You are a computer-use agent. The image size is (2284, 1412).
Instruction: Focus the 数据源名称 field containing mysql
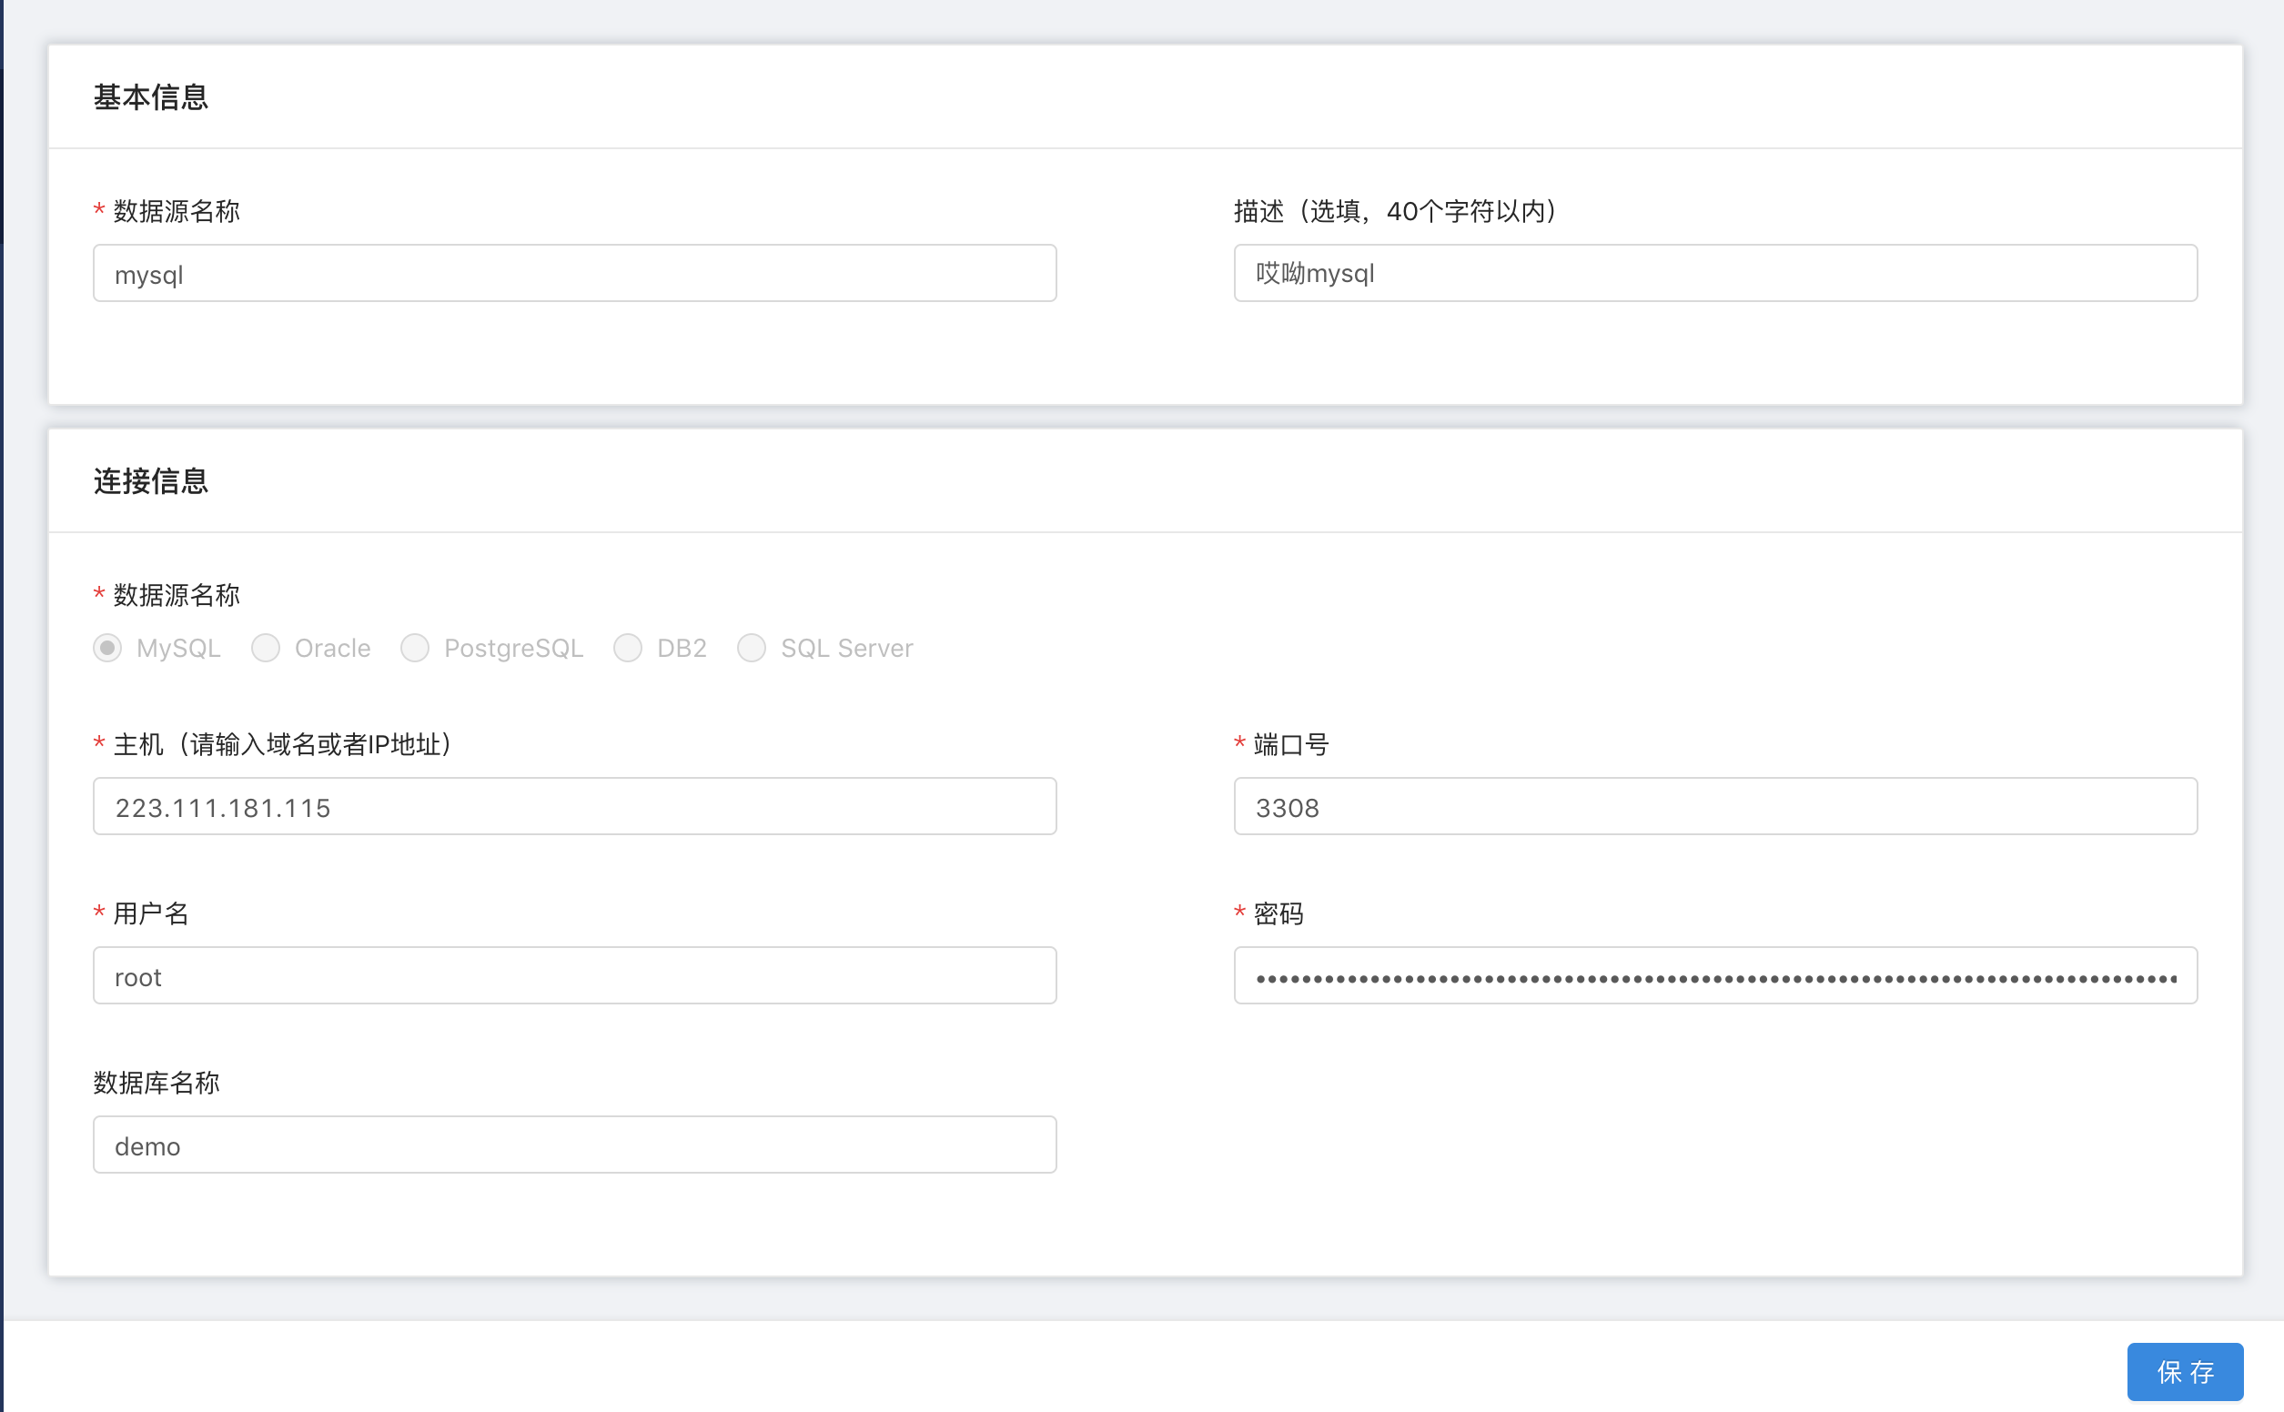(x=574, y=274)
